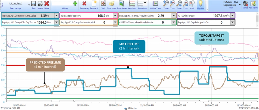This screenshot has width=259, height=110.
Task: Select the Custom.WorthF tag box
Action: [89, 22]
